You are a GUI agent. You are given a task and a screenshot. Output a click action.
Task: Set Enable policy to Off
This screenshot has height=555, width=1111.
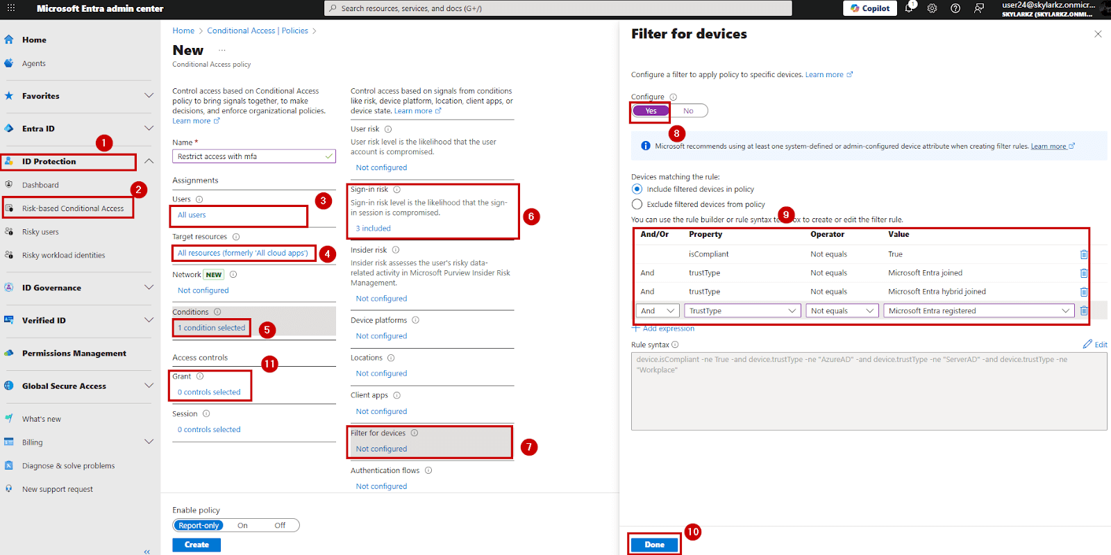pyautogui.click(x=280, y=526)
